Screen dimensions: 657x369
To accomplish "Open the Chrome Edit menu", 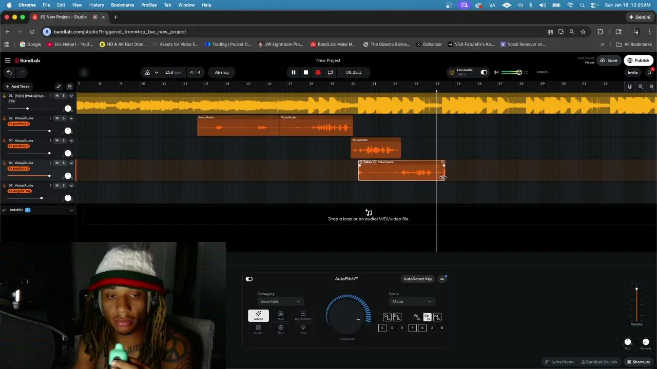I will click(x=61, y=5).
